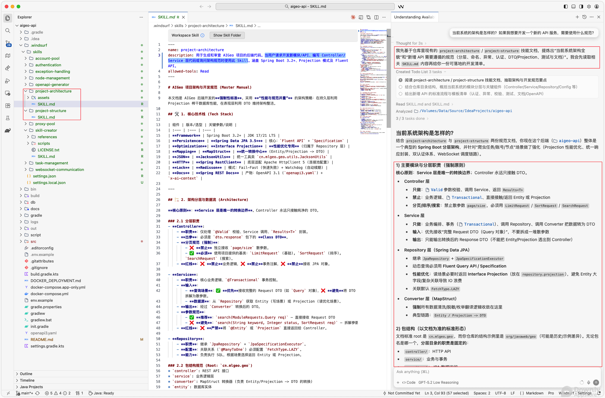The width and height of the screenshot is (605, 398).
Task: Click the microphone voice input icon
Action: [x=588, y=382]
